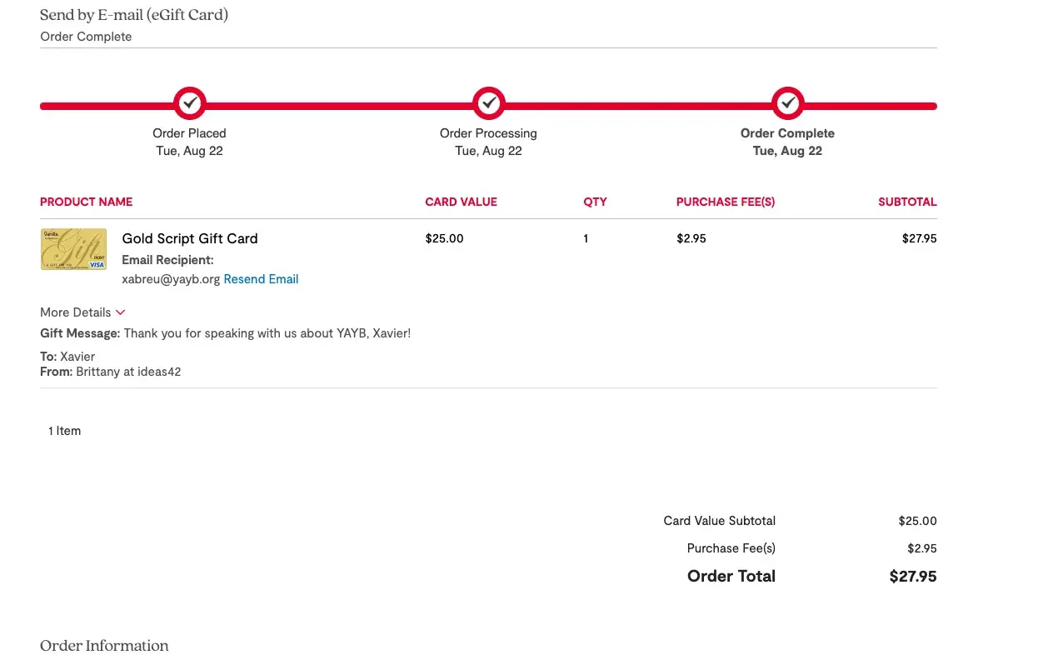Click the SUBTOTAL column header

click(907, 202)
